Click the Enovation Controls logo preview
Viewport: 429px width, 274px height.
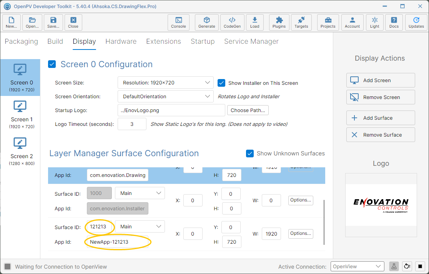point(381,205)
